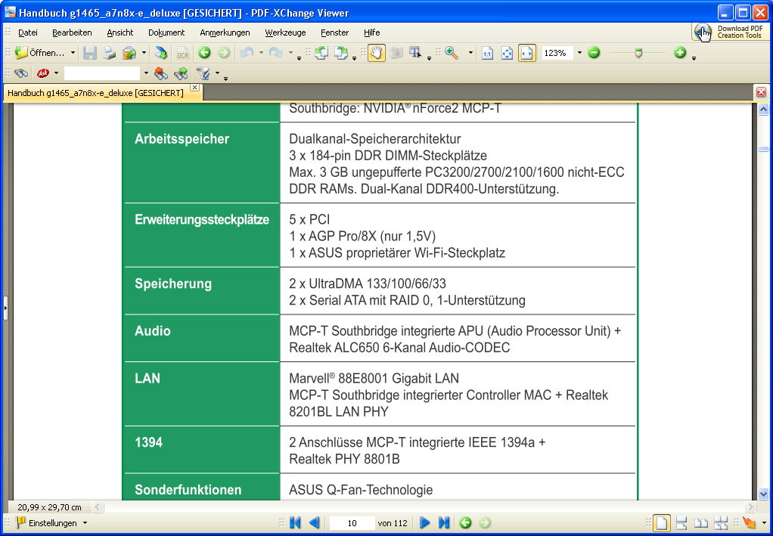Print the document with the printer icon

point(109,53)
